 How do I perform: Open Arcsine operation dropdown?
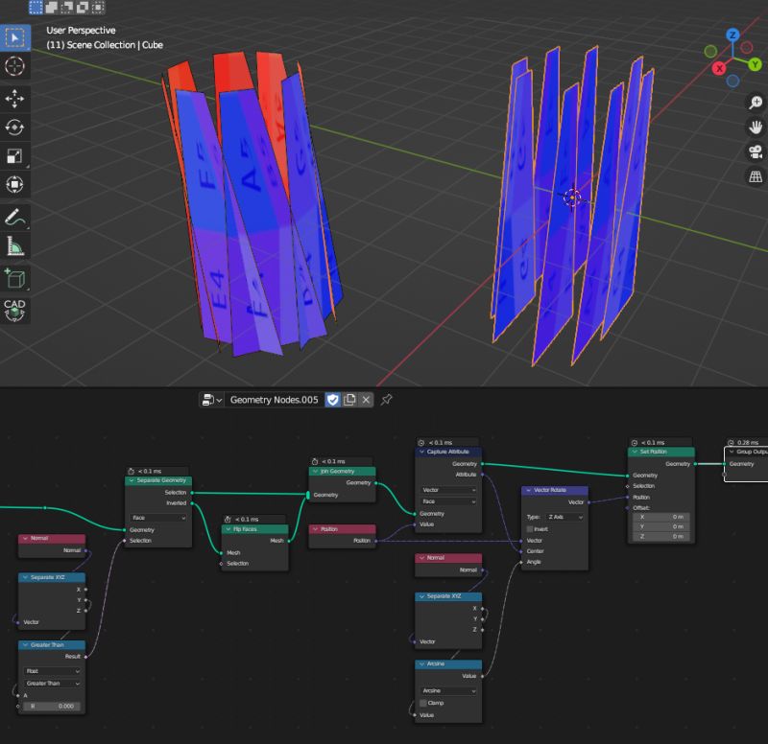click(x=448, y=690)
